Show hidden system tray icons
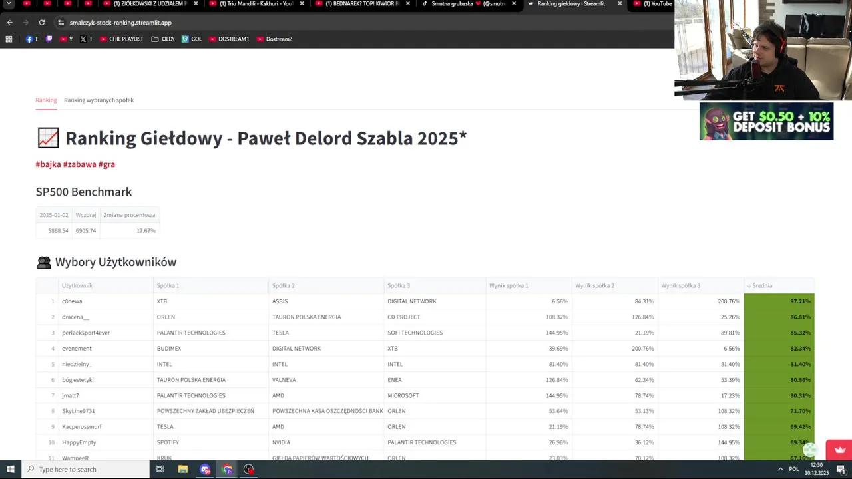The width and height of the screenshot is (852, 479). coord(780,470)
